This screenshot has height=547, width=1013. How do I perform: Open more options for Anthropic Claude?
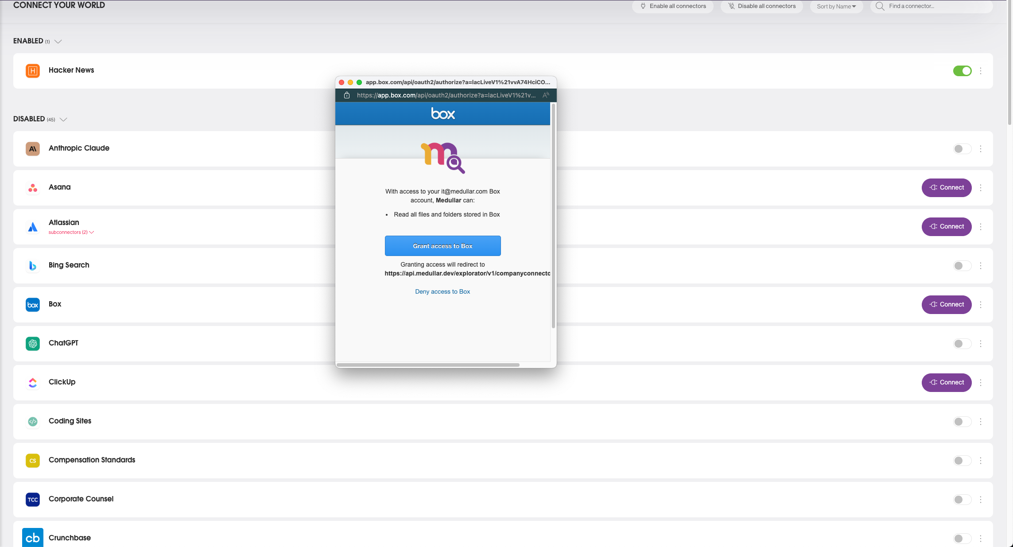(x=981, y=149)
